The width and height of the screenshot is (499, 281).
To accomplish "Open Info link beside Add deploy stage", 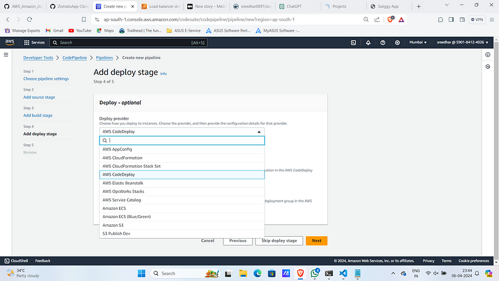I will [x=163, y=74].
